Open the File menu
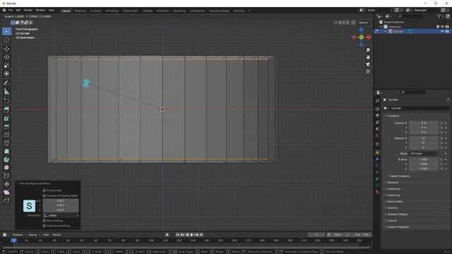Viewport: 452px width, 254px height. point(11,11)
